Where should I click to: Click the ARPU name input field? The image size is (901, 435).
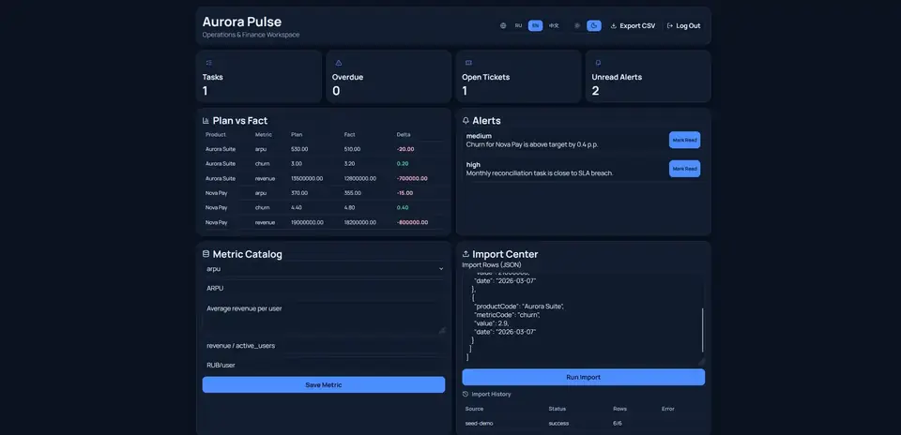coord(324,289)
